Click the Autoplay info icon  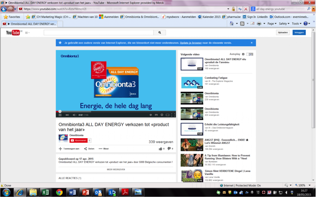243,54
